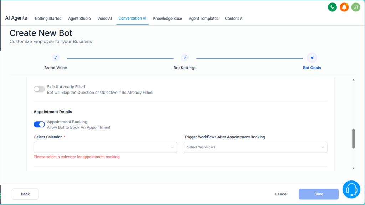Viewport: 365px width, 205px height.
Task: Click the blue Save button
Action: (x=319, y=194)
